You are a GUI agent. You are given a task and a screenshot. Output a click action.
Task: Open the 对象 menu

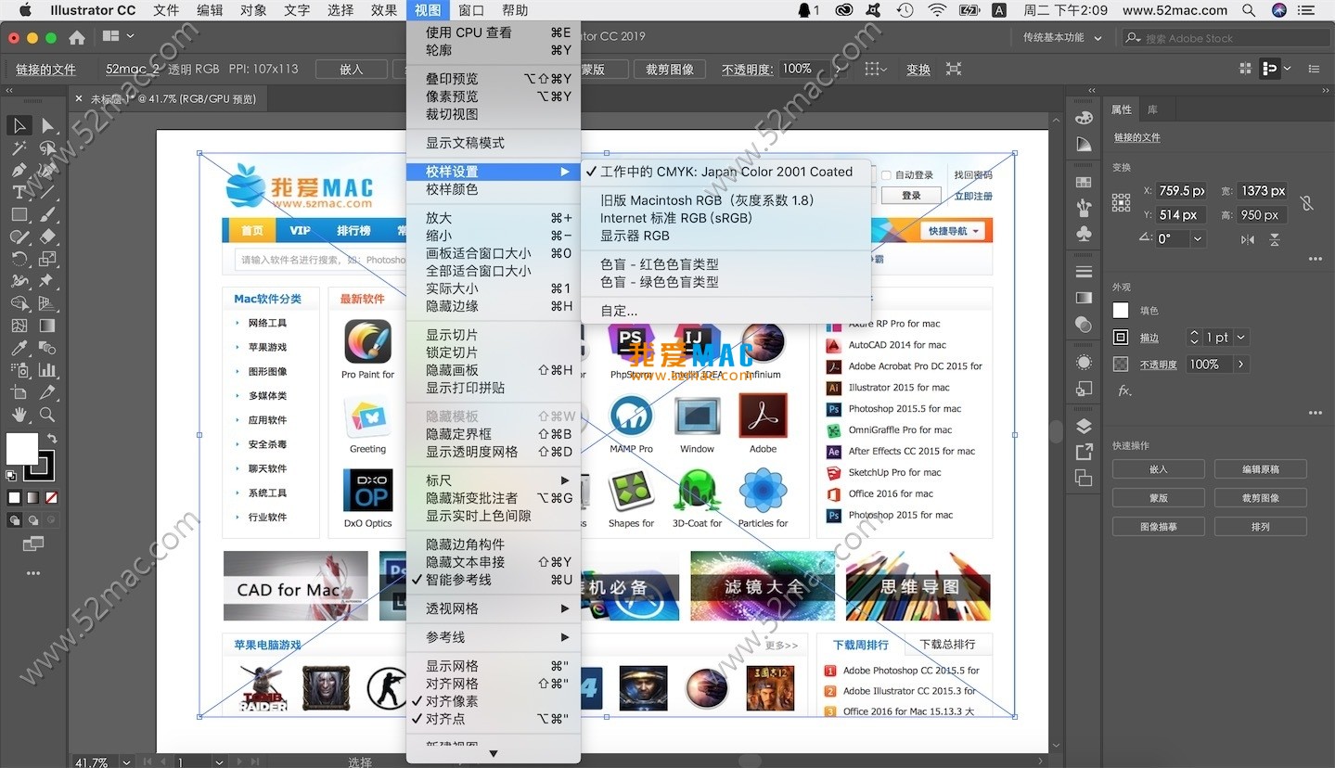pyautogui.click(x=253, y=10)
